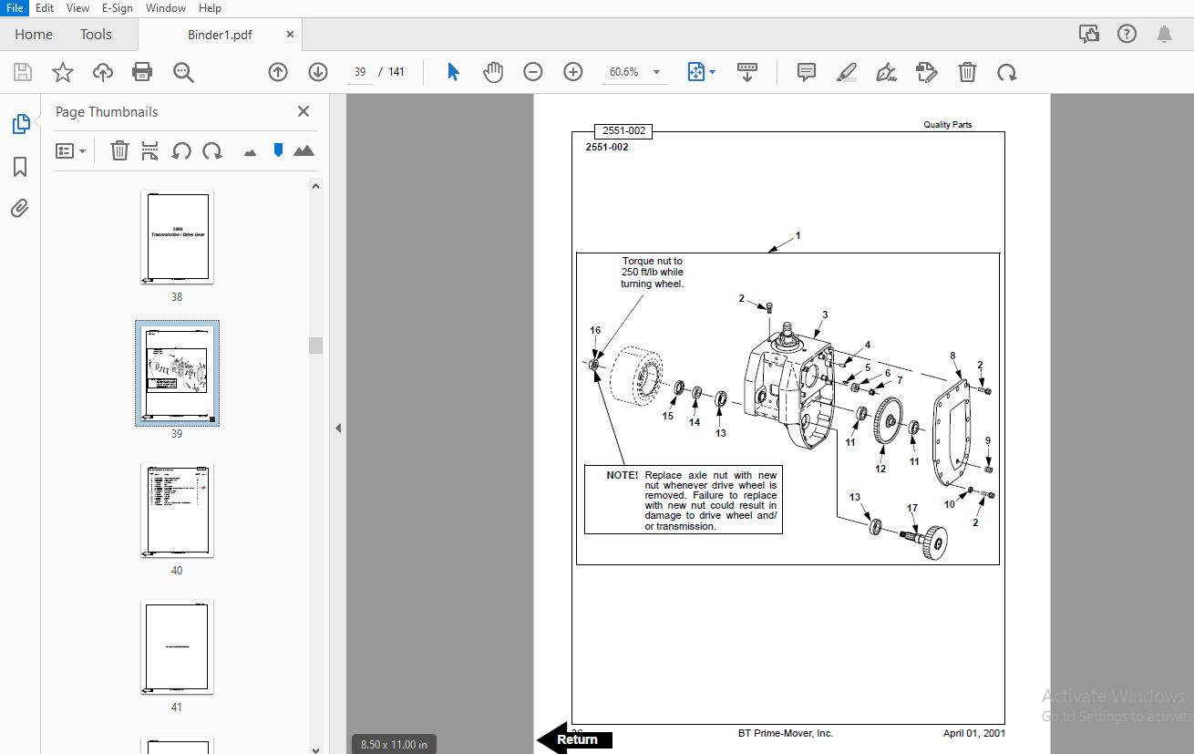1194x754 pixels.
Task: Select the Highlight text pen tool
Action: (x=847, y=72)
